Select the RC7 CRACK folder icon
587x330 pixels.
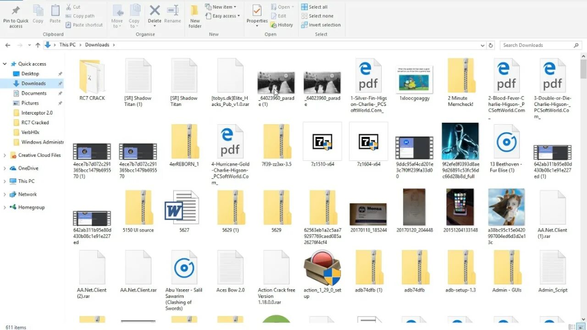pos(92,76)
